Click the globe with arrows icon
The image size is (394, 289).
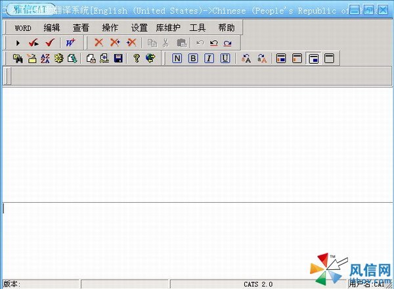point(150,58)
